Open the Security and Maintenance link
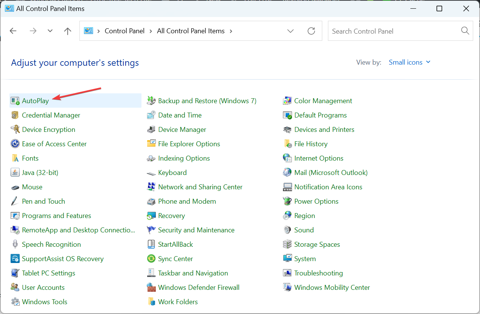This screenshot has height=314, width=480. click(x=196, y=230)
